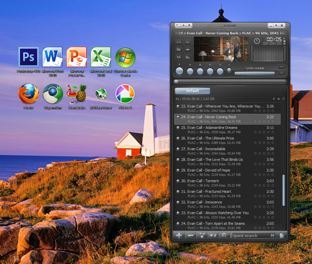Rate Torment with three stars
This screenshot has height=264, width=312.
[x=264, y=185]
